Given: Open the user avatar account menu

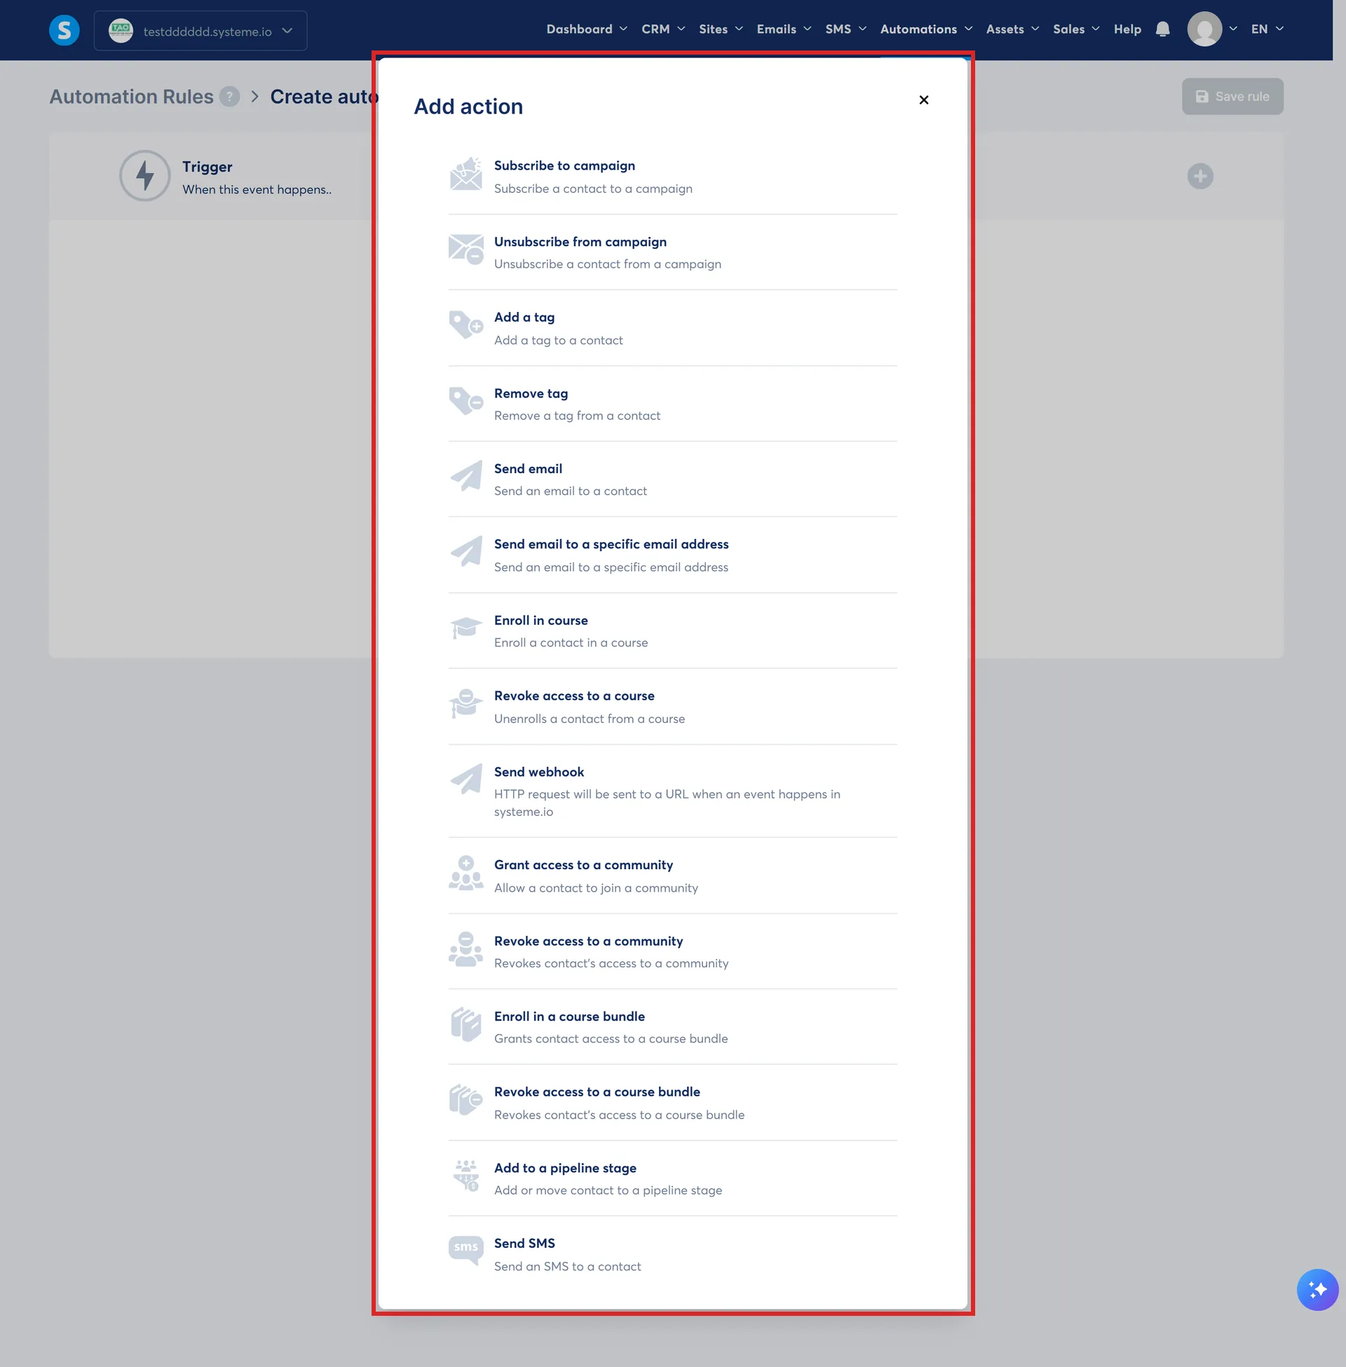Looking at the screenshot, I should (x=1212, y=29).
